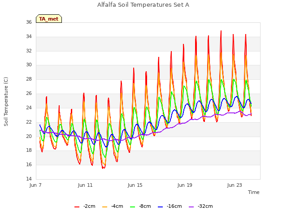This screenshot has width=287, height=215.
Task: Click the orange -4cm legend swatch
Action: click(x=104, y=207)
